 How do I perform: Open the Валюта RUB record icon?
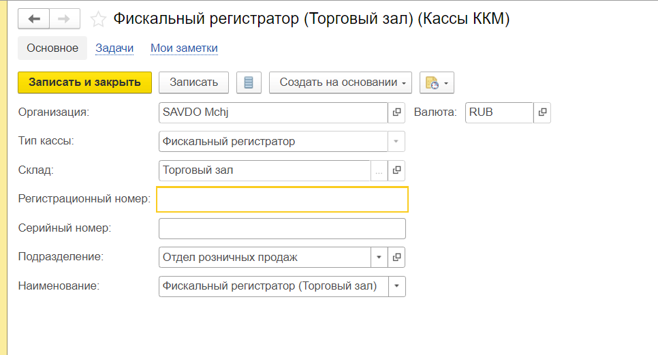(x=542, y=112)
